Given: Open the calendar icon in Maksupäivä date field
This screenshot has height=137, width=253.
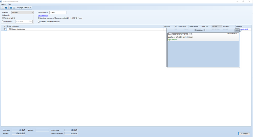Looking at the screenshot, I should [x=30, y=21].
